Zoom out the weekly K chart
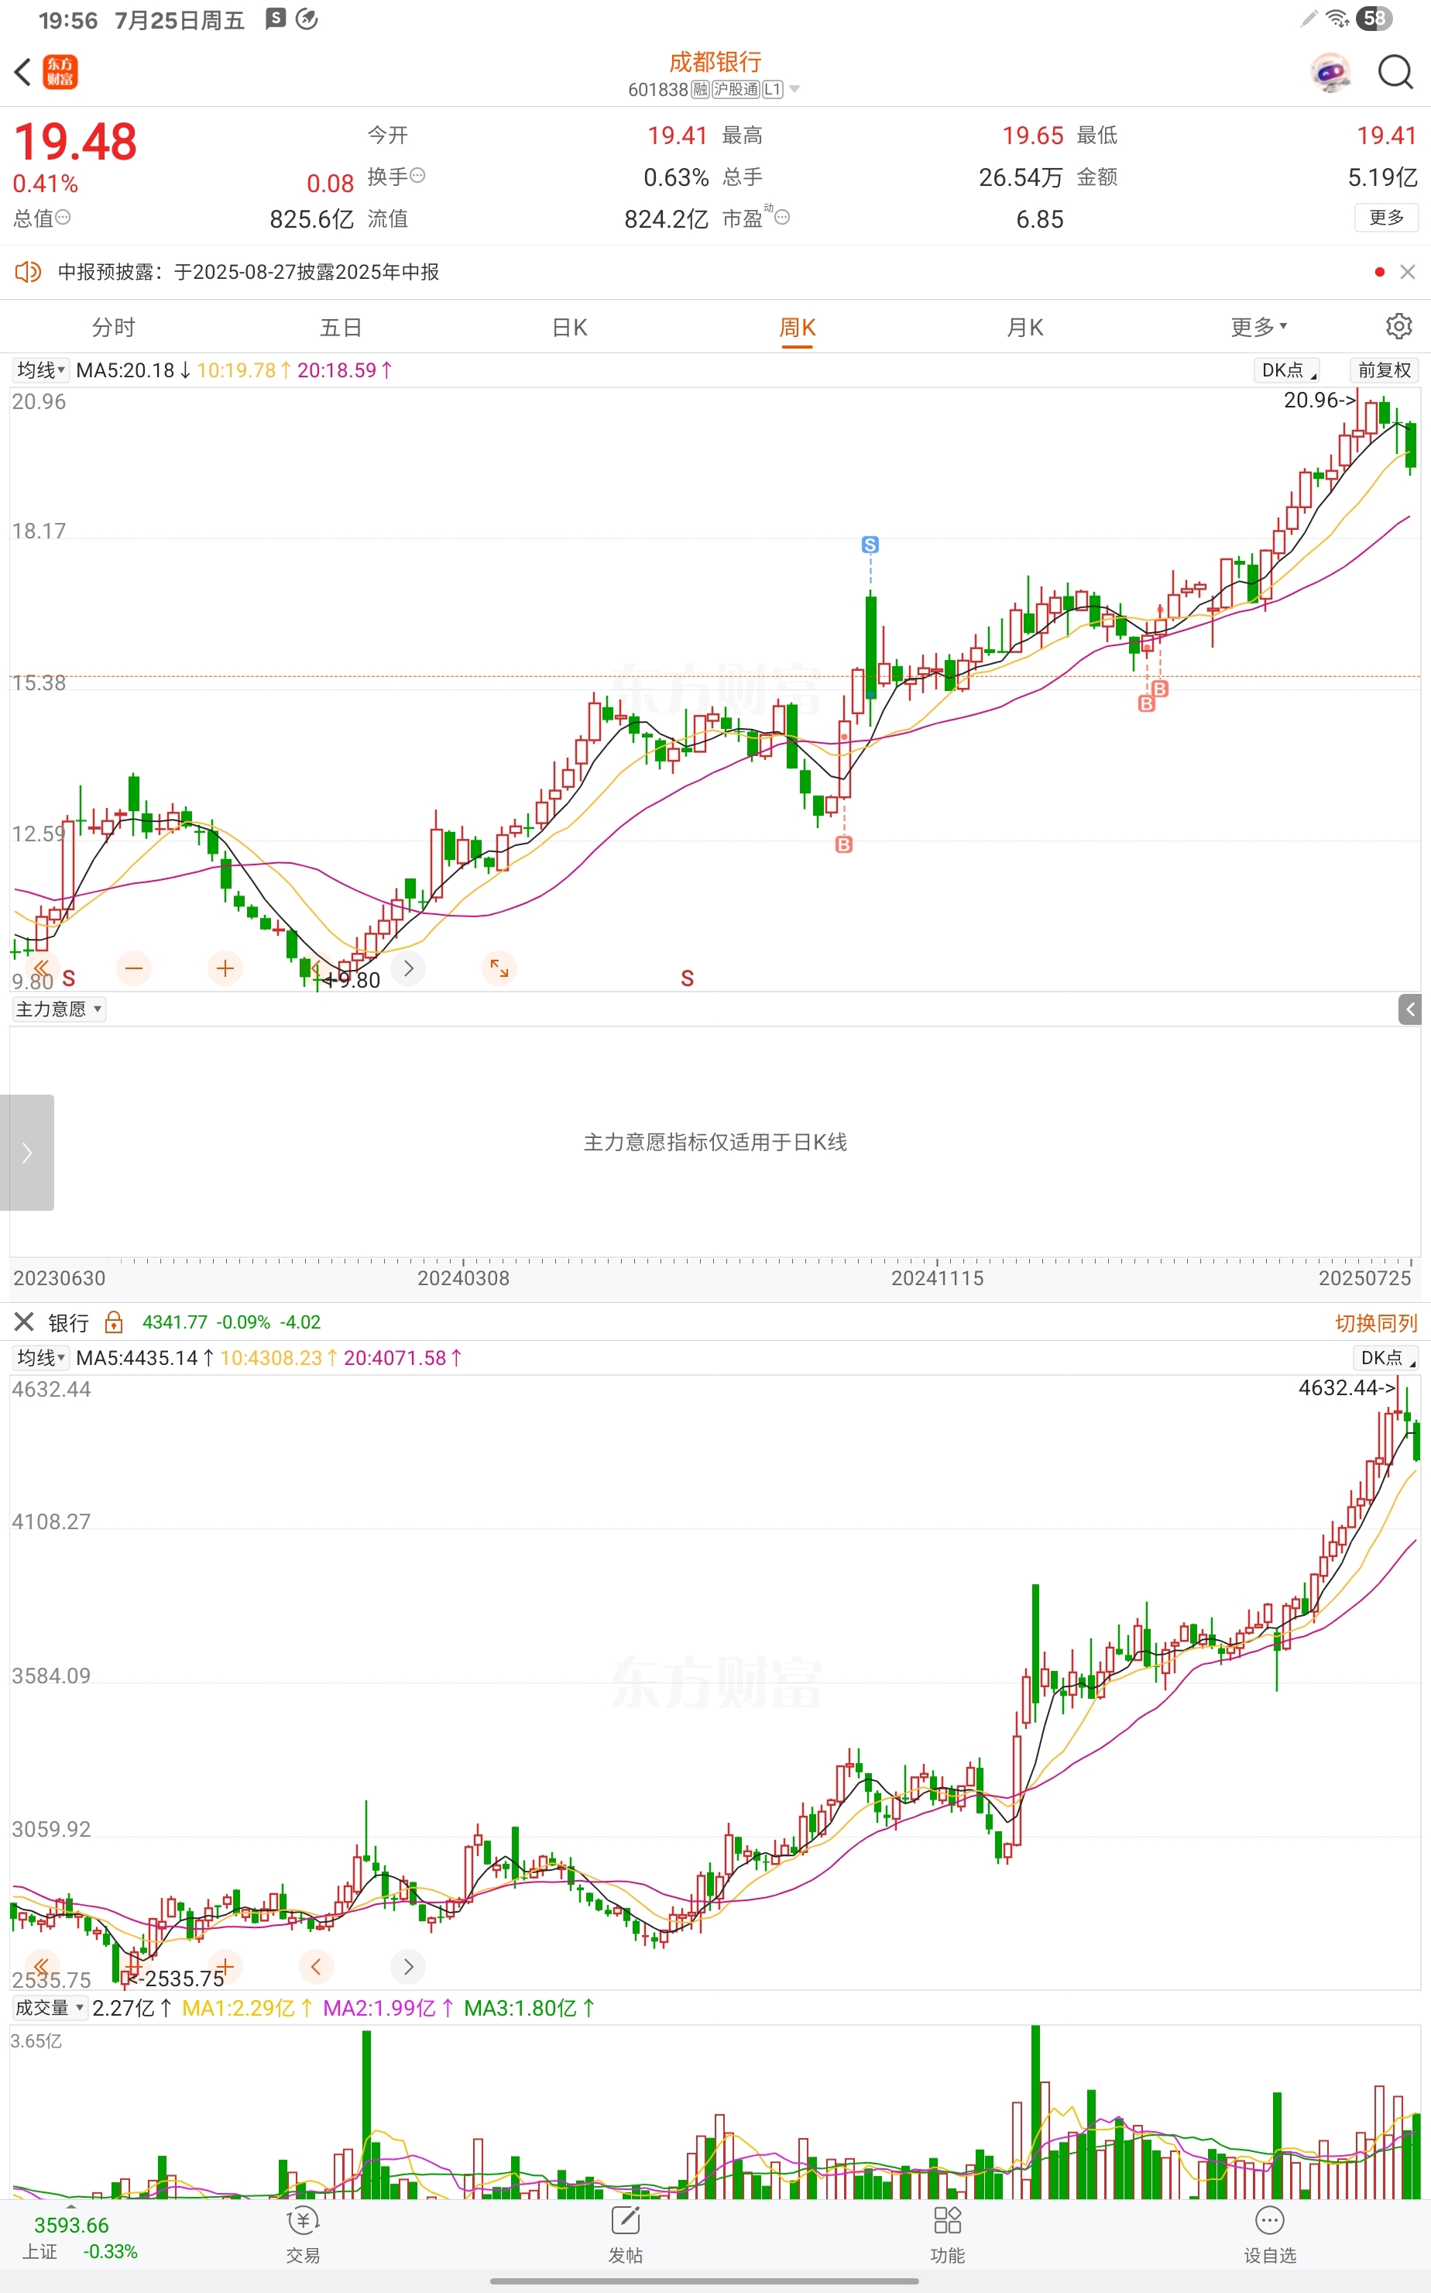1431x2293 pixels. [133, 968]
